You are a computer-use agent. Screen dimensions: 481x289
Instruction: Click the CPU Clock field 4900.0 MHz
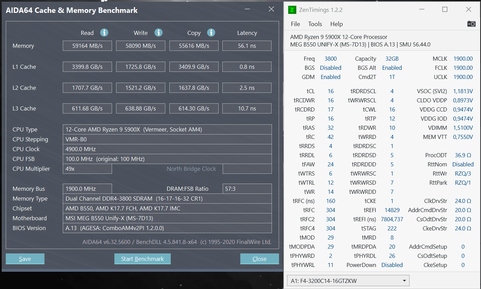click(167, 149)
